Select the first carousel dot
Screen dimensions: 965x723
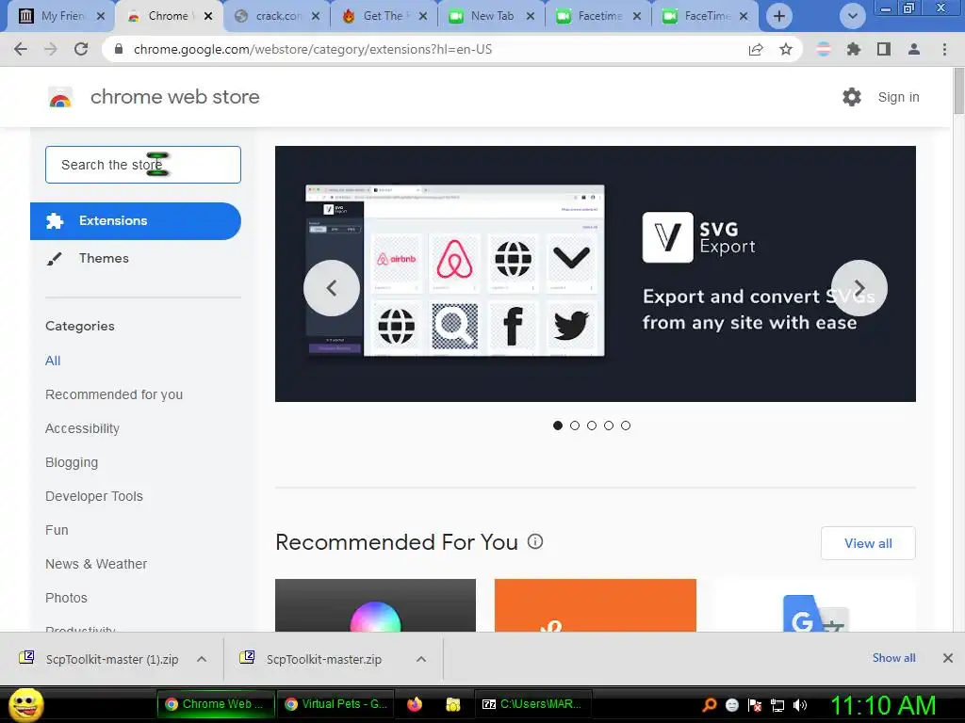[x=558, y=426]
